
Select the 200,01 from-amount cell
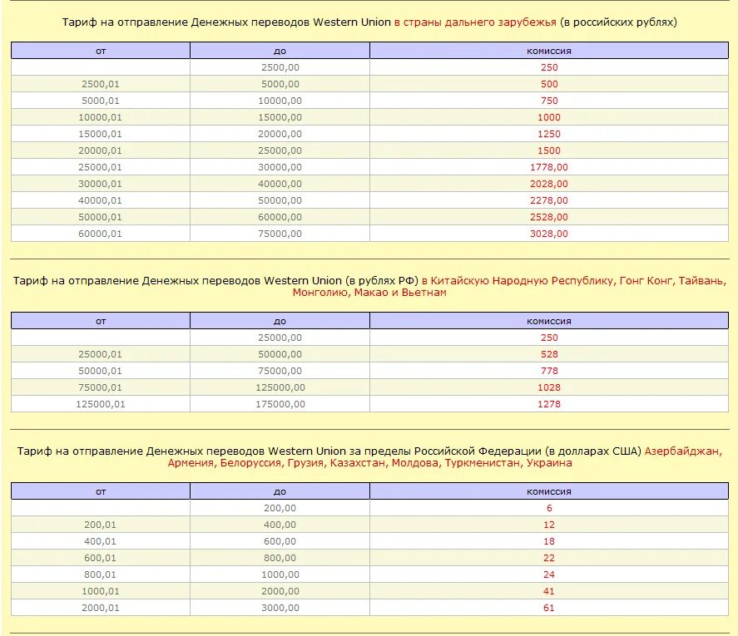tap(100, 525)
